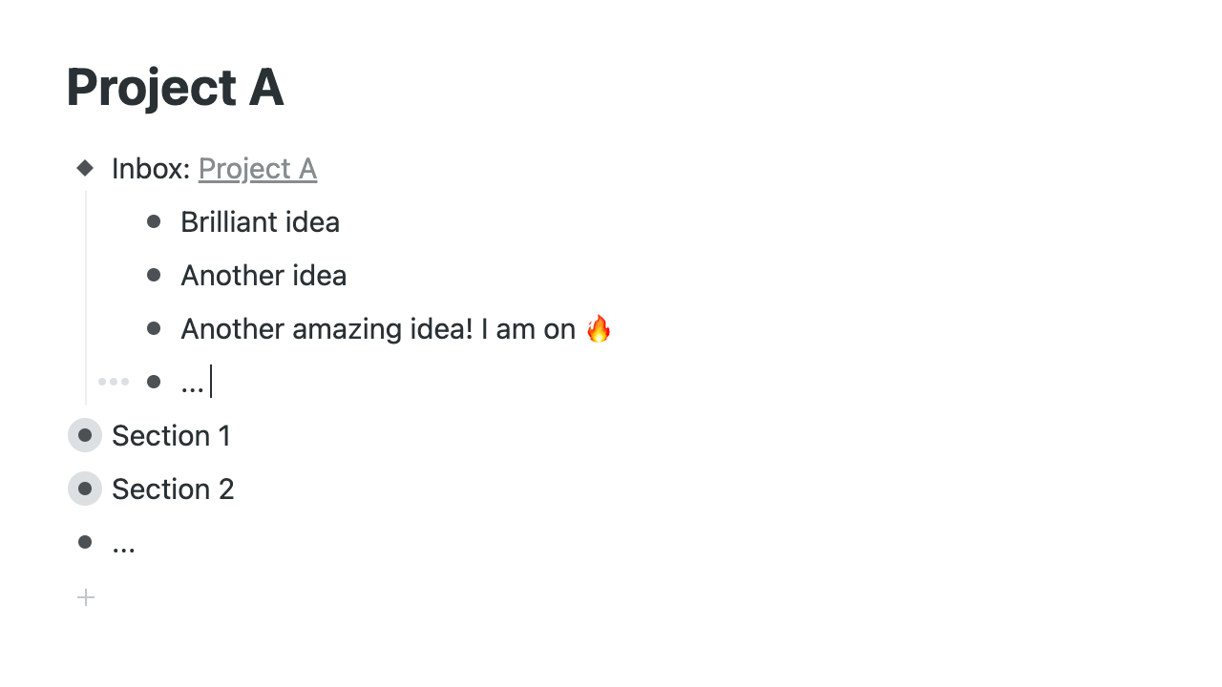Click the diamond bullet beside Inbox
Image resolution: width=1222 pixels, height=687 pixels.
pyautogui.click(x=85, y=168)
